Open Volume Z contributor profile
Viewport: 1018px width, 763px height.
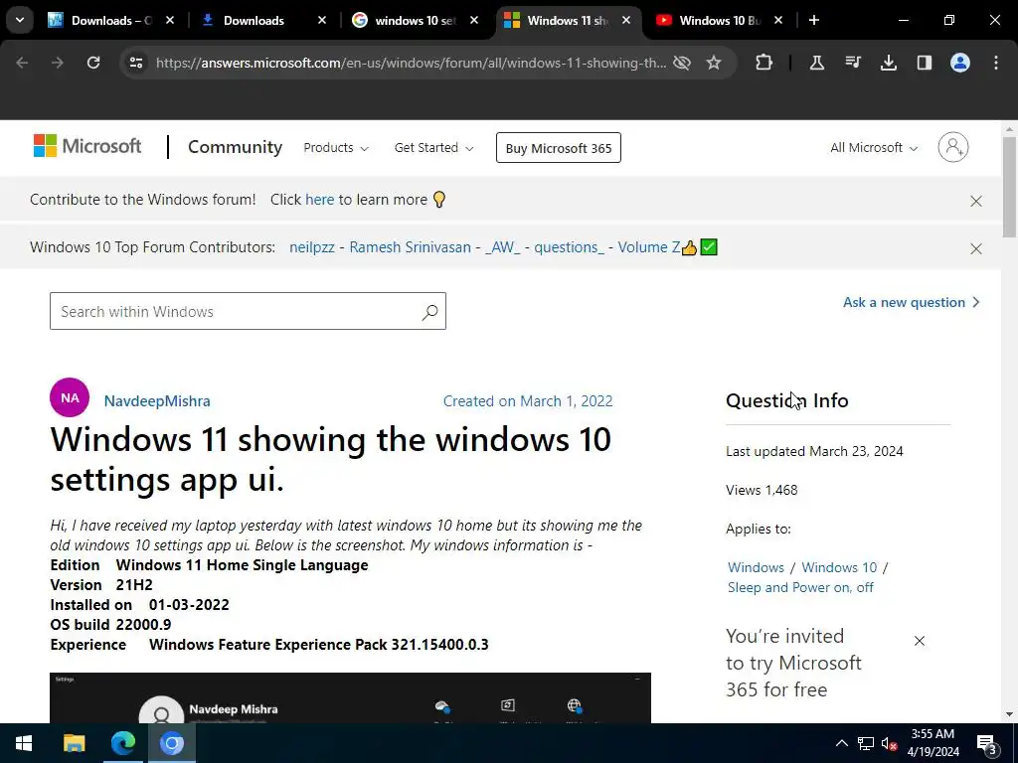[x=648, y=247]
